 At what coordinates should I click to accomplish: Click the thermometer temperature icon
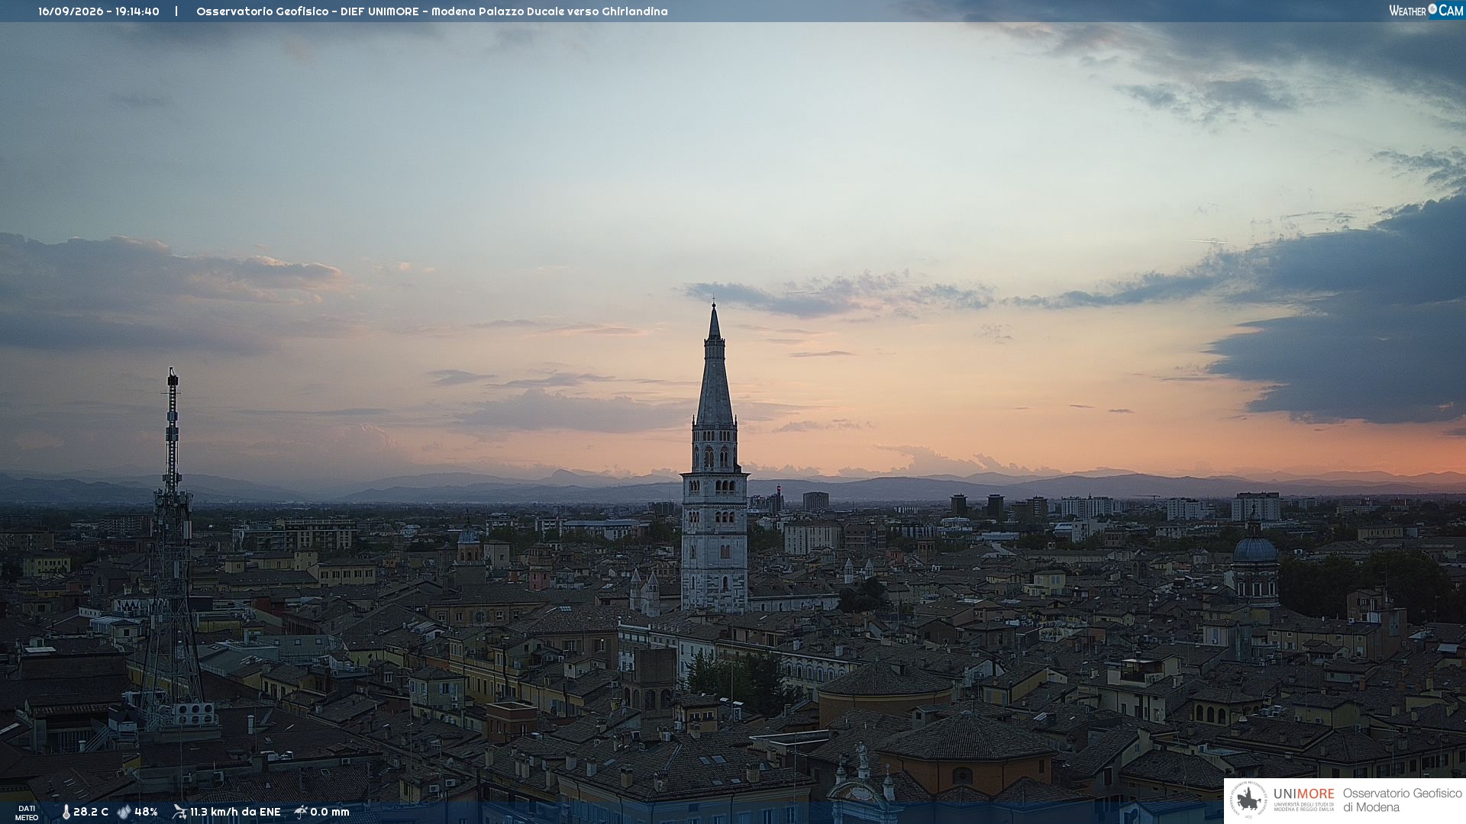click(66, 812)
